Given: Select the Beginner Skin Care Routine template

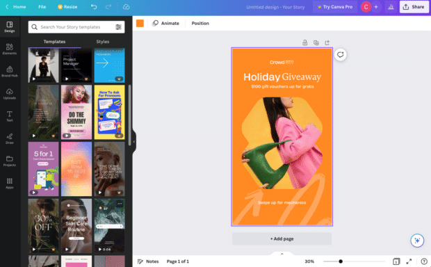Looking at the screenshot, I should (x=76, y=226).
